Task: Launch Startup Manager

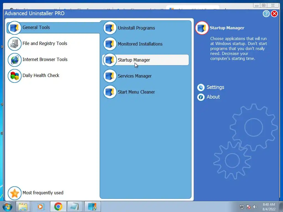Action: (145, 60)
